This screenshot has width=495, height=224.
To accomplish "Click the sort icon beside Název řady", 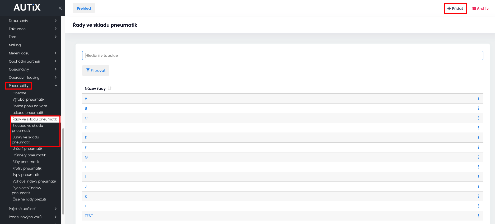I will (110, 88).
